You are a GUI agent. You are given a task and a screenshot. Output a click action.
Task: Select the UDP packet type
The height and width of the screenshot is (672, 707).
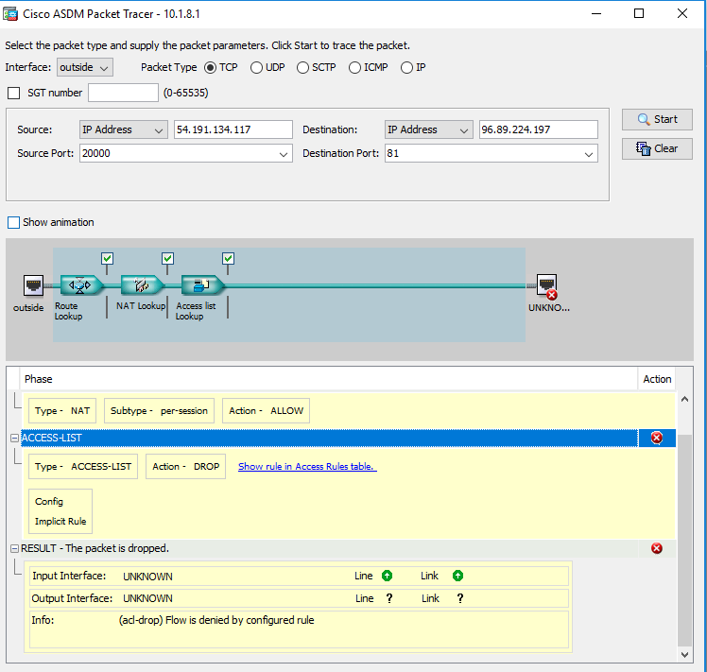tap(256, 68)
